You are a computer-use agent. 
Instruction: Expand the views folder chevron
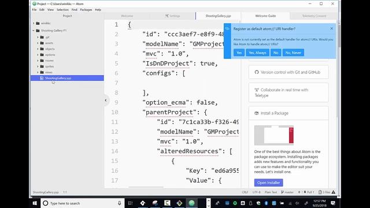point(38,72)
